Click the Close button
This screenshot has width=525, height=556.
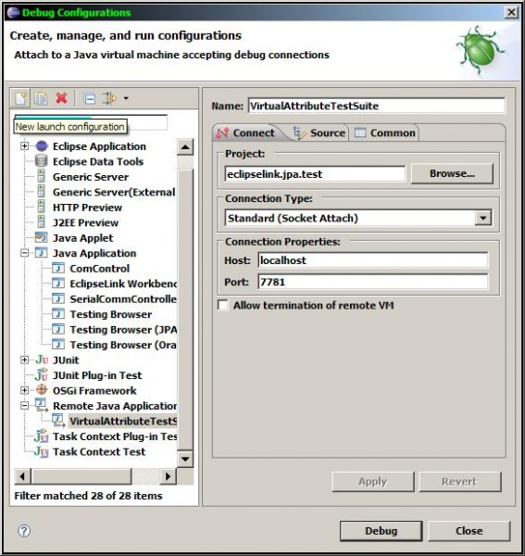pyautogui.click(x=469, y=531)
